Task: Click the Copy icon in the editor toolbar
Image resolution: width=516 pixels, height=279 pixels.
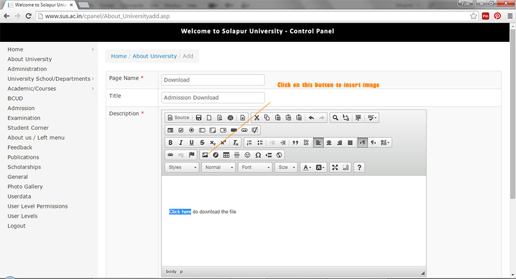Action: pos(267,118)
